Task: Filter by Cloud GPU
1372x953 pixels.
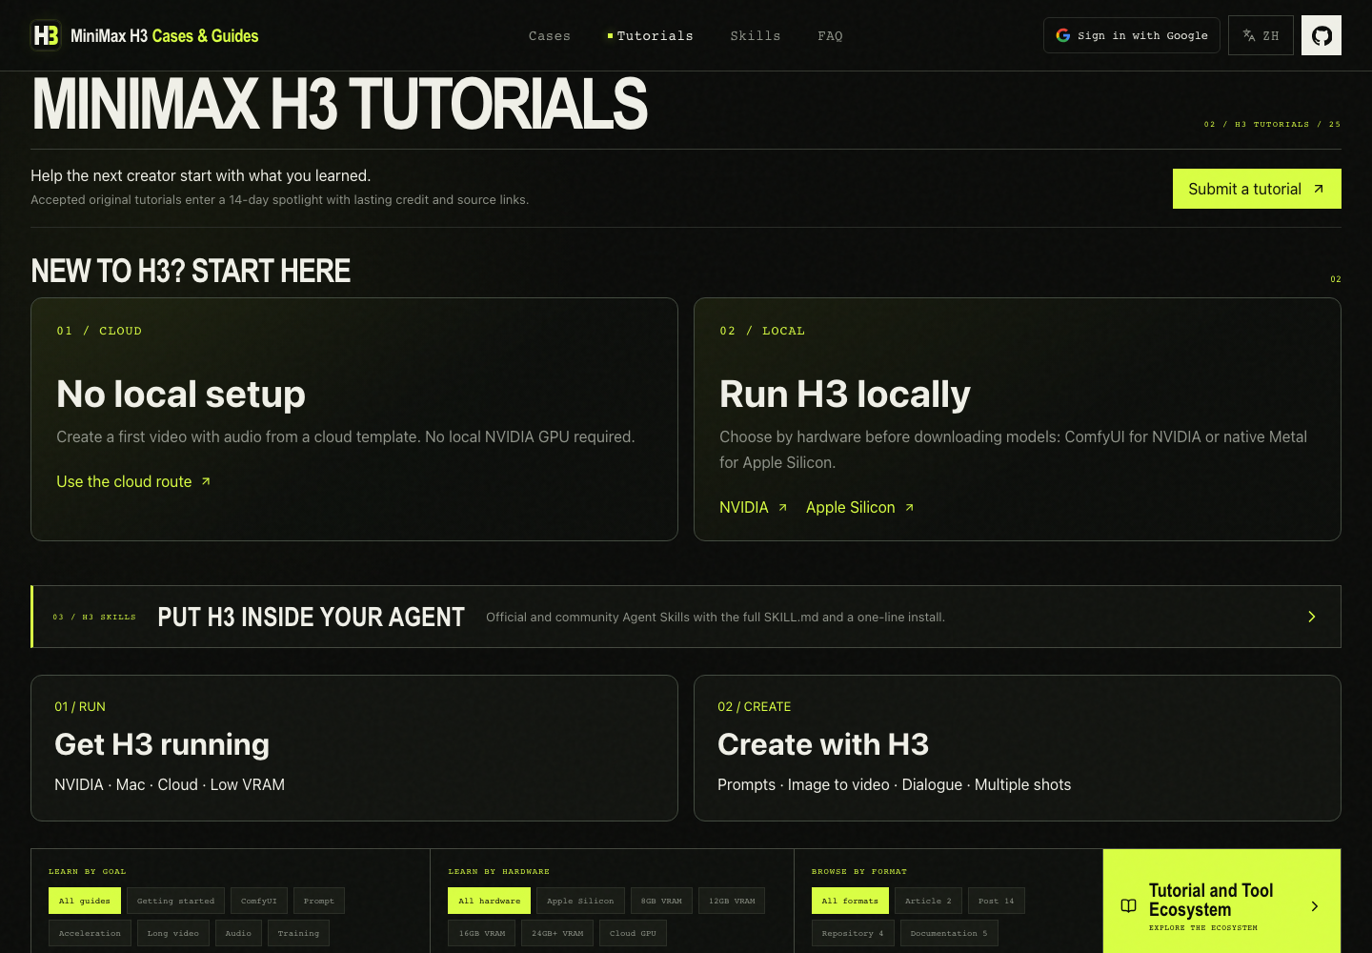Action: point(633,933)
